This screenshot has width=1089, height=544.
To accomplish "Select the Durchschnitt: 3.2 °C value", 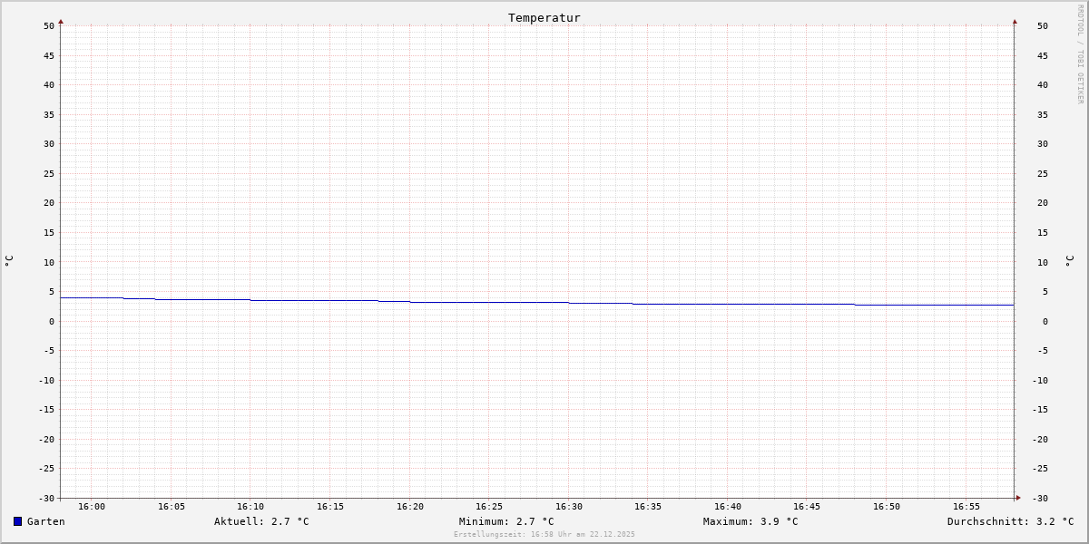I will pos(1010,521).
